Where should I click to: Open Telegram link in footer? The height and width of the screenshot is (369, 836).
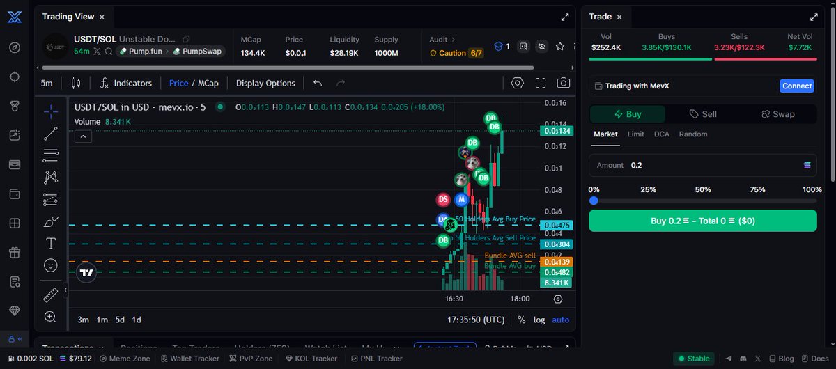pyautogui.click(x=729, y=359)
